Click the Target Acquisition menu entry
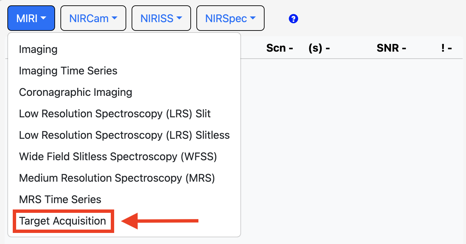The width and height of the screenshot is (466, 244). [63, 221]
